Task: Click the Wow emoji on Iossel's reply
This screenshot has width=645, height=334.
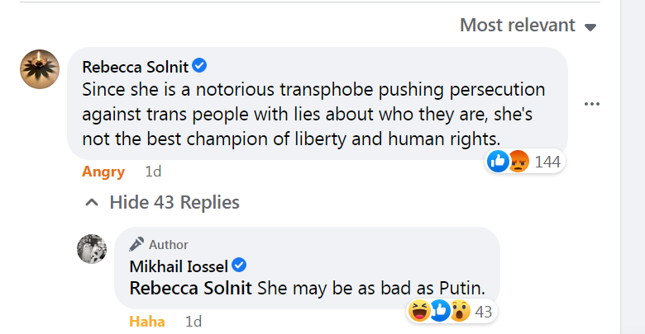Action: 459,311
